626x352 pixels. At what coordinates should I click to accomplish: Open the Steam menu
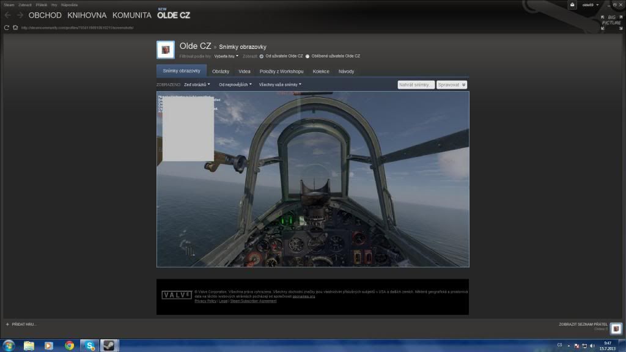point(9,5)
